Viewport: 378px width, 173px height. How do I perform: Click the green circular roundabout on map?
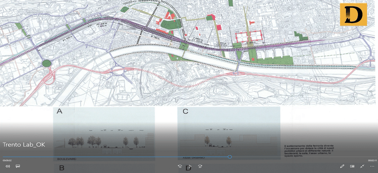[46, 63]
